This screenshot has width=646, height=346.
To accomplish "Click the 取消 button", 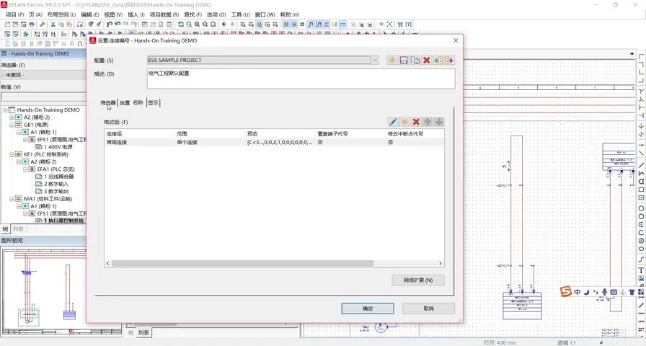I will tap(428, 308).
